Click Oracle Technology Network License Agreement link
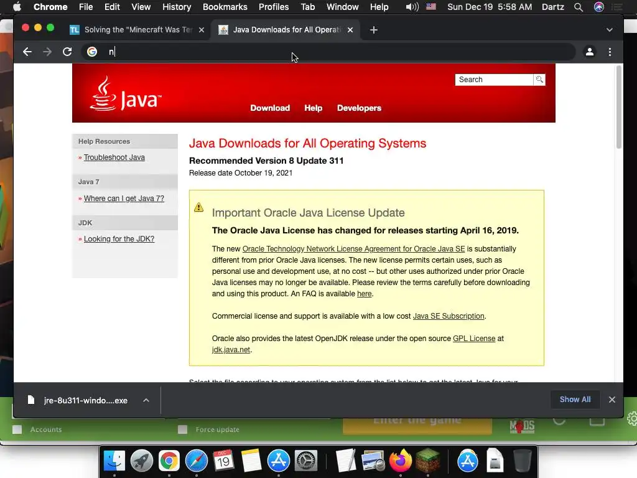The image size is (637, 478). point(353,249)
